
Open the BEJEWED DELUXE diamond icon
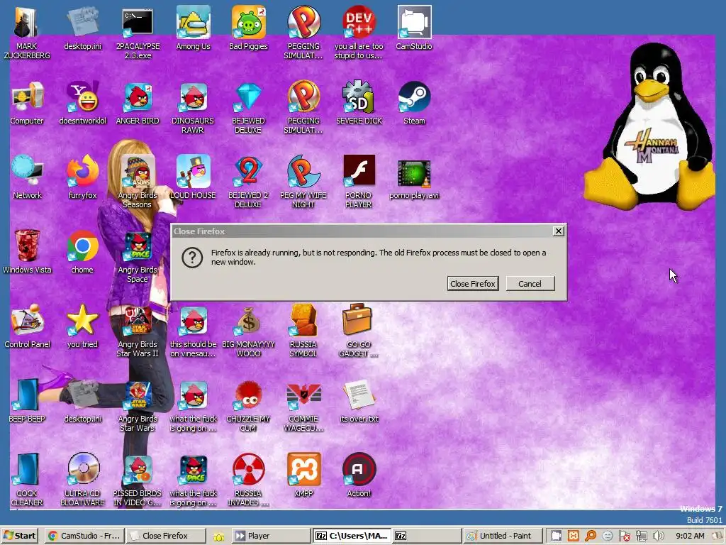click(249, 108)
